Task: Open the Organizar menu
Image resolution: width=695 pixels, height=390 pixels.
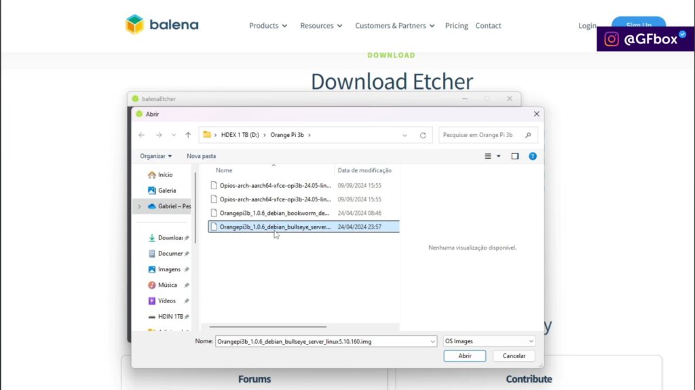Action: pyautogui.click(x=155, y=156)
